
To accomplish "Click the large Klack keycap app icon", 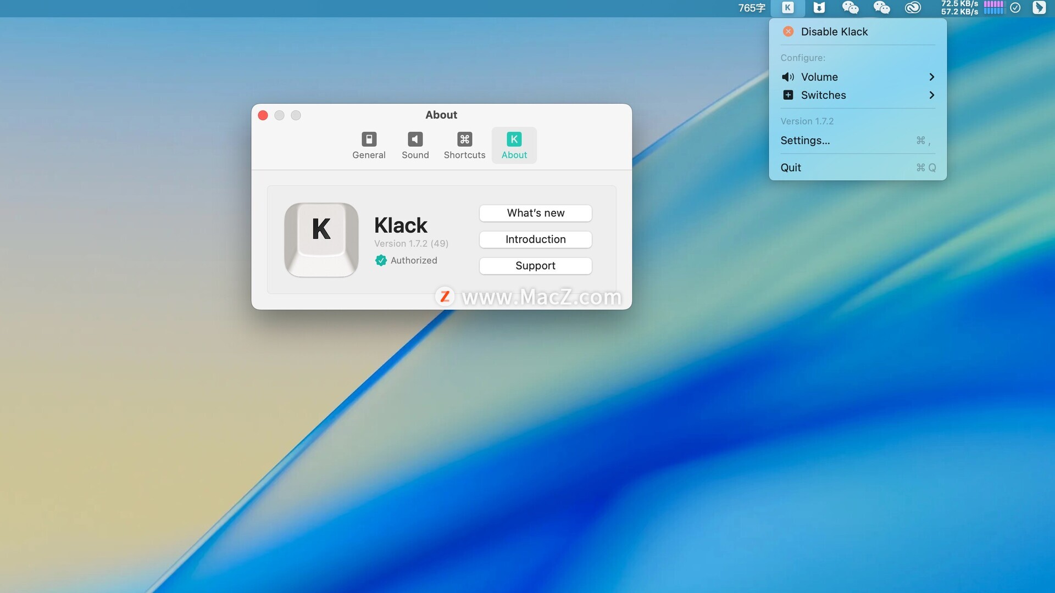I will pyautogui.click(x=321, y=240).
